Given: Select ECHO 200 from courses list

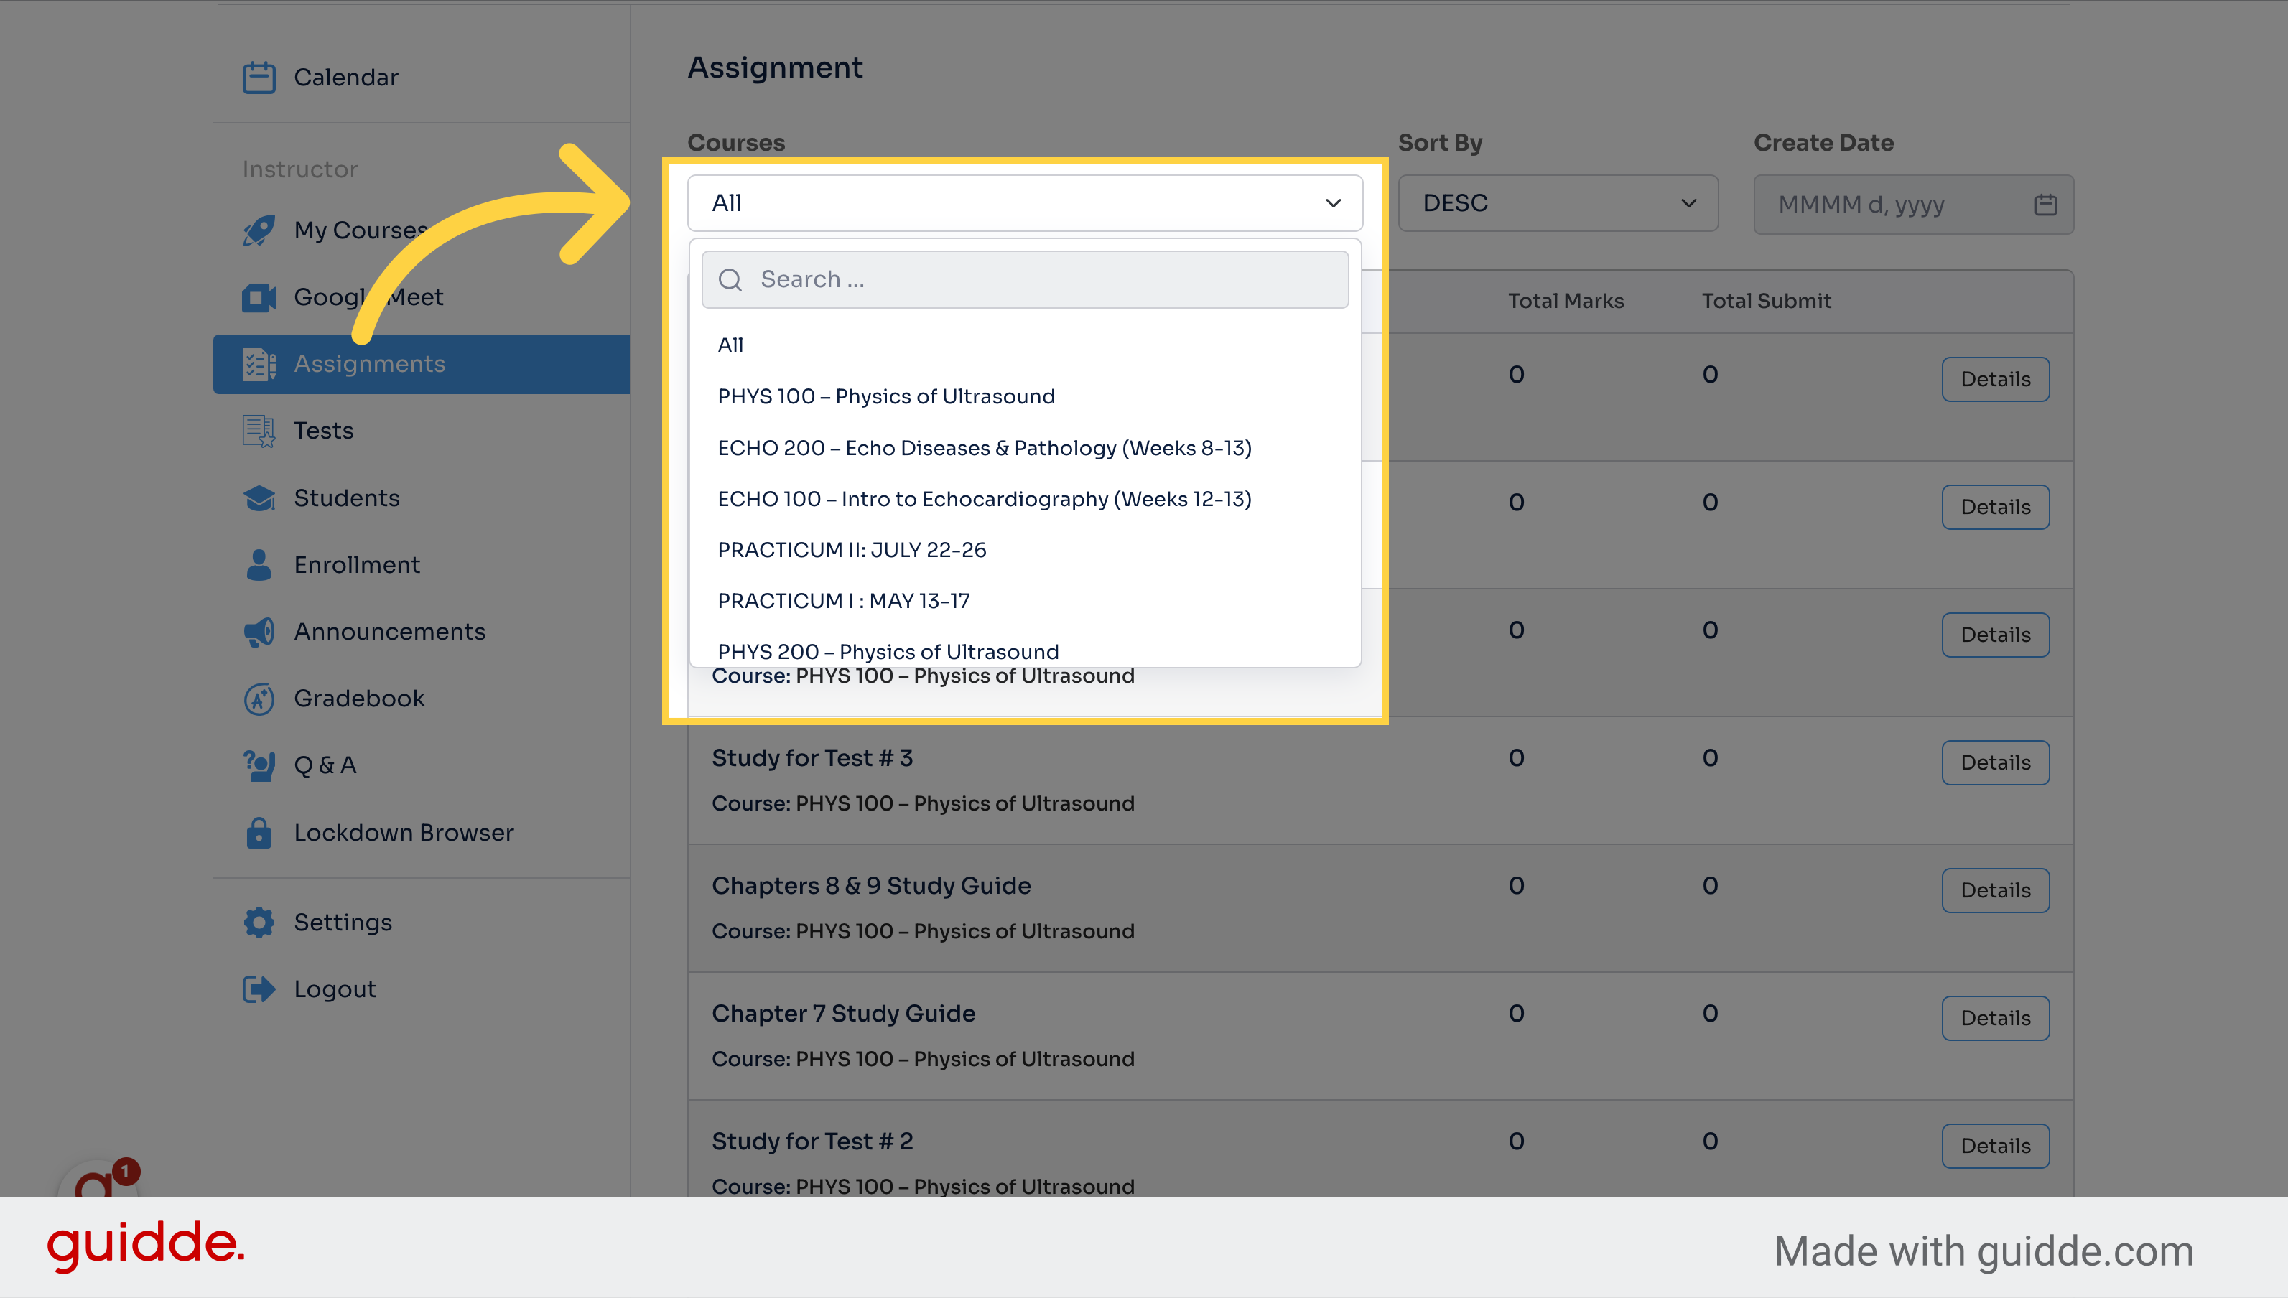Looking at the screenshot, I should point(984,447).
